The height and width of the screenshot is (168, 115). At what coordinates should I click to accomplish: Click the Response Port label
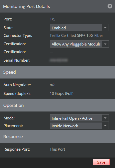17,149
